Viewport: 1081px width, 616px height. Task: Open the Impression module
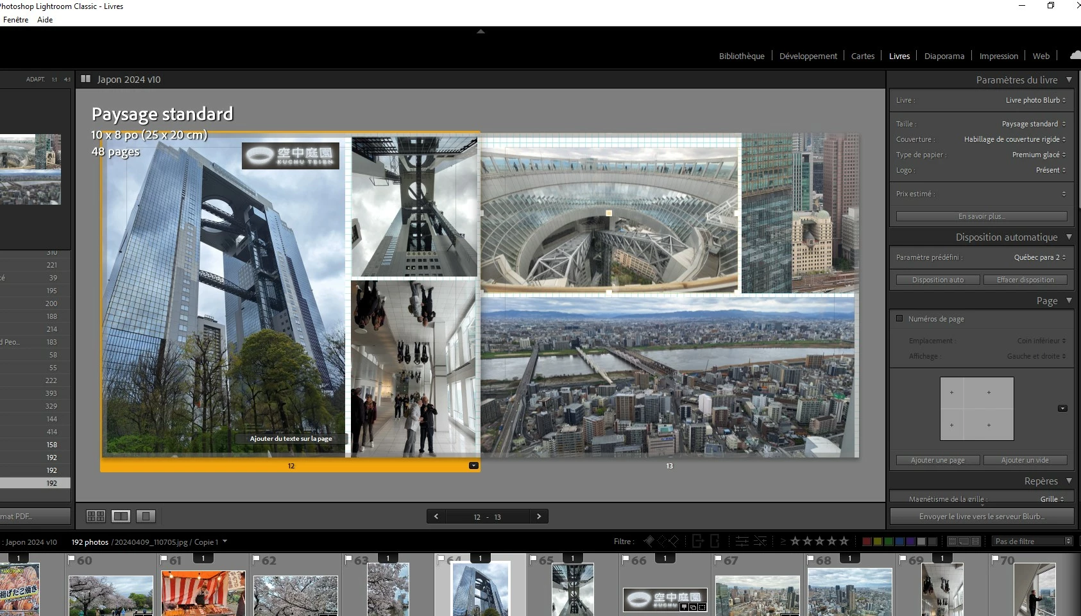coord(999,56)
